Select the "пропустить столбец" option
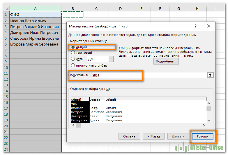This screenshot has width=228, height=155. coord(73,65)
